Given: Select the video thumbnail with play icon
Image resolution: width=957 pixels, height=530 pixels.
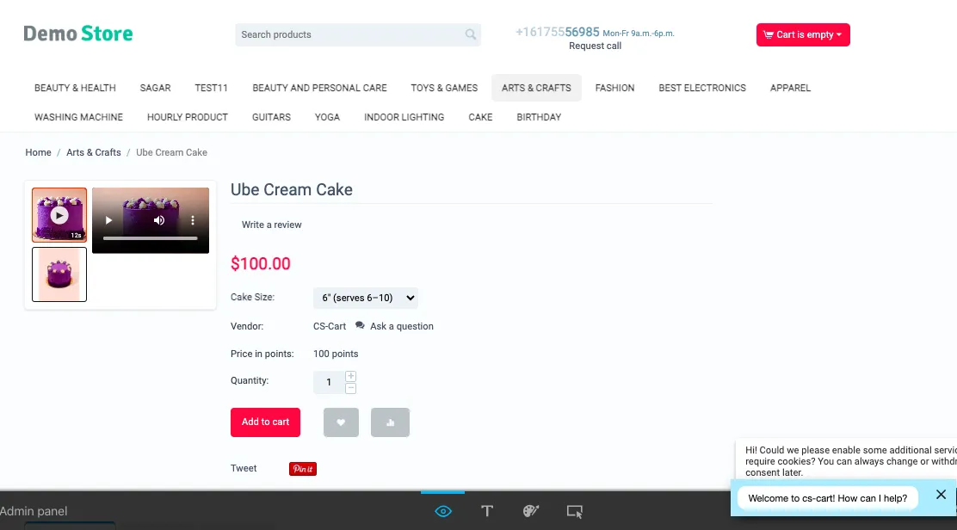Looking at the screenshot, I should pyautogui.click(x=59, y=215).
